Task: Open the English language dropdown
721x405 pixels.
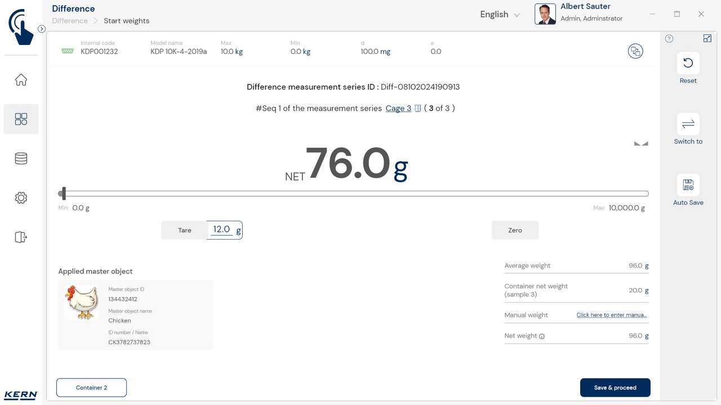Action: pyautogui.click(x=500, y=15)
